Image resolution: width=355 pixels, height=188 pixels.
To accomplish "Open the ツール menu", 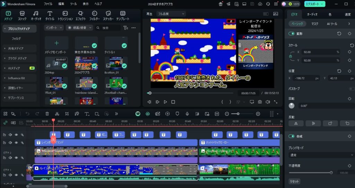I will (73, 4).
